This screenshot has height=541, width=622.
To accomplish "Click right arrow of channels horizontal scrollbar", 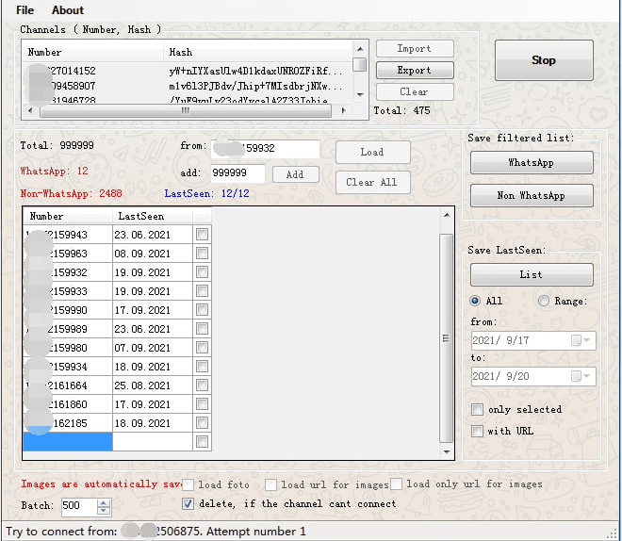I will (x=344, y=110).
